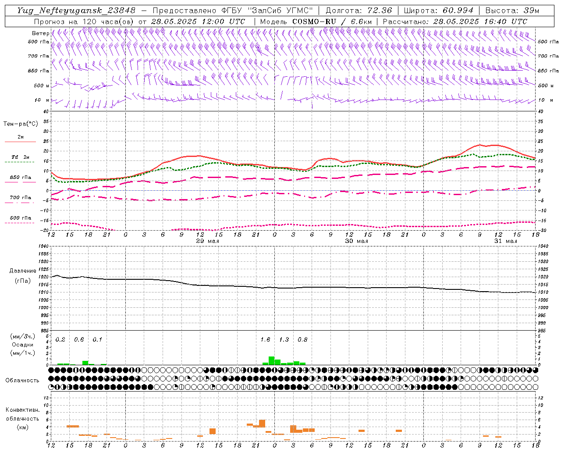This screenshot has width=561, height=449.
Task: Select the Высота: 39м header value
Action: (x=512, y=11)
